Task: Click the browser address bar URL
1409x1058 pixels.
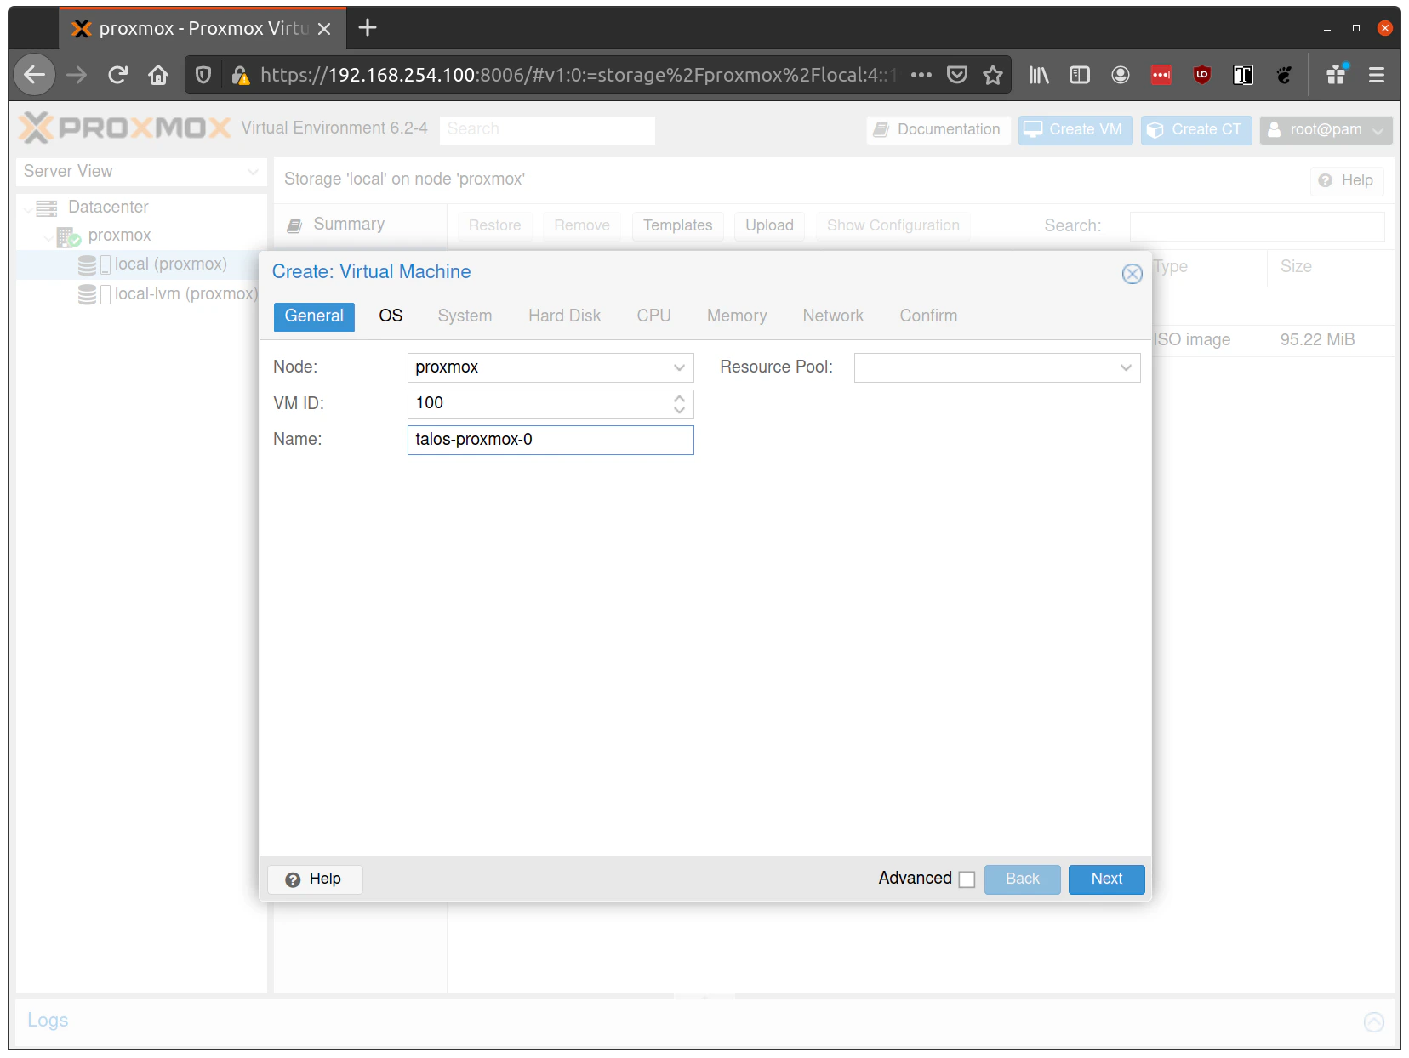Action: point(579,75)
